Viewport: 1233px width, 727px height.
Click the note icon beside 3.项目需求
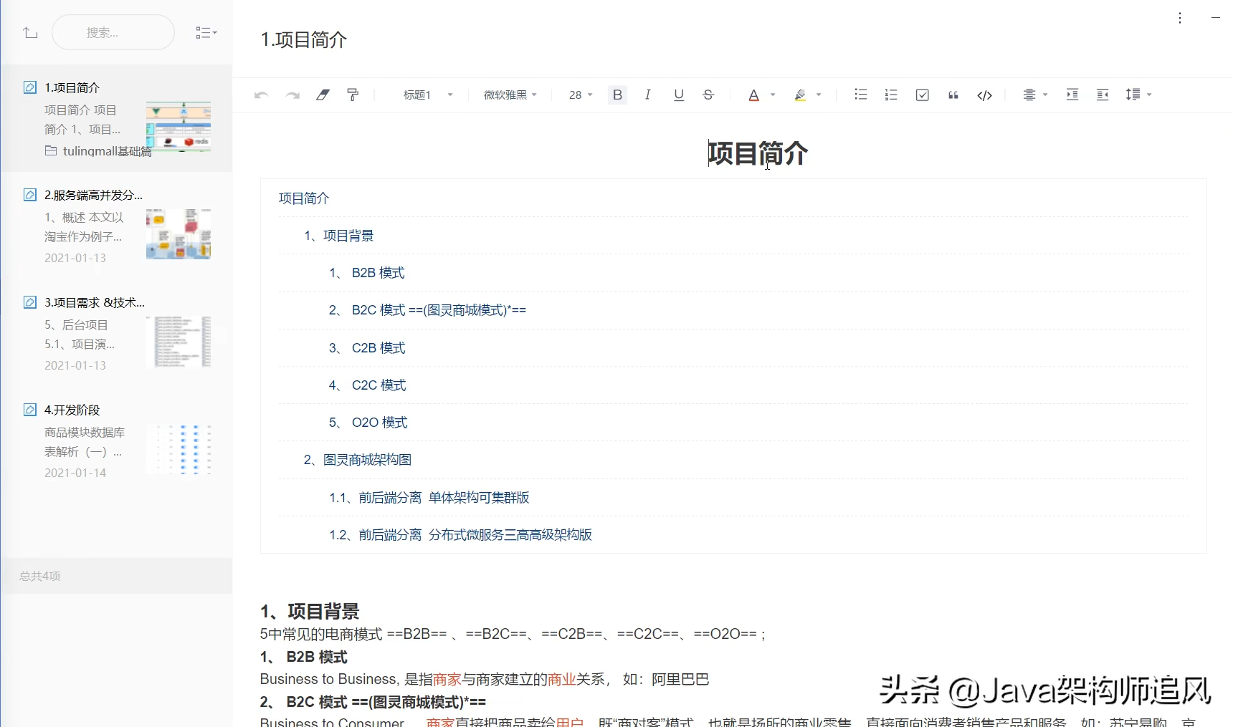coord(30,302)
